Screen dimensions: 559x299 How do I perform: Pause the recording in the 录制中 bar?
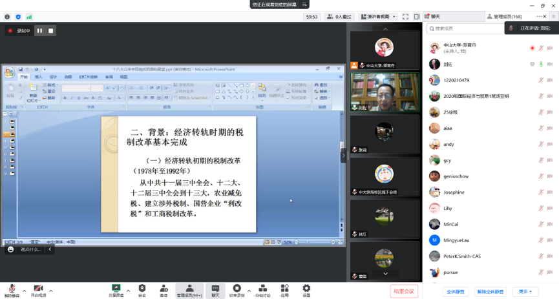point(39,31)
